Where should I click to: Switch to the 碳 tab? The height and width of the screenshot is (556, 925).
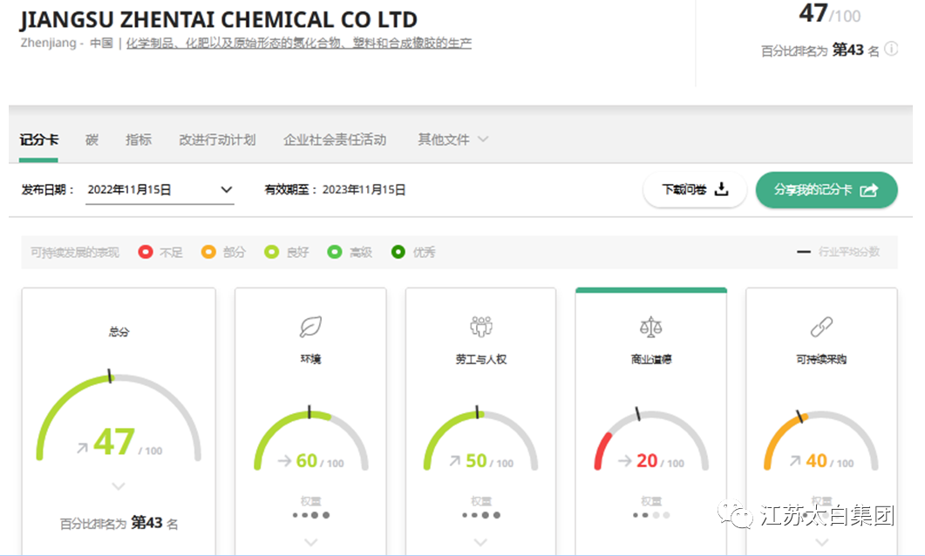(x=92, y=139)
